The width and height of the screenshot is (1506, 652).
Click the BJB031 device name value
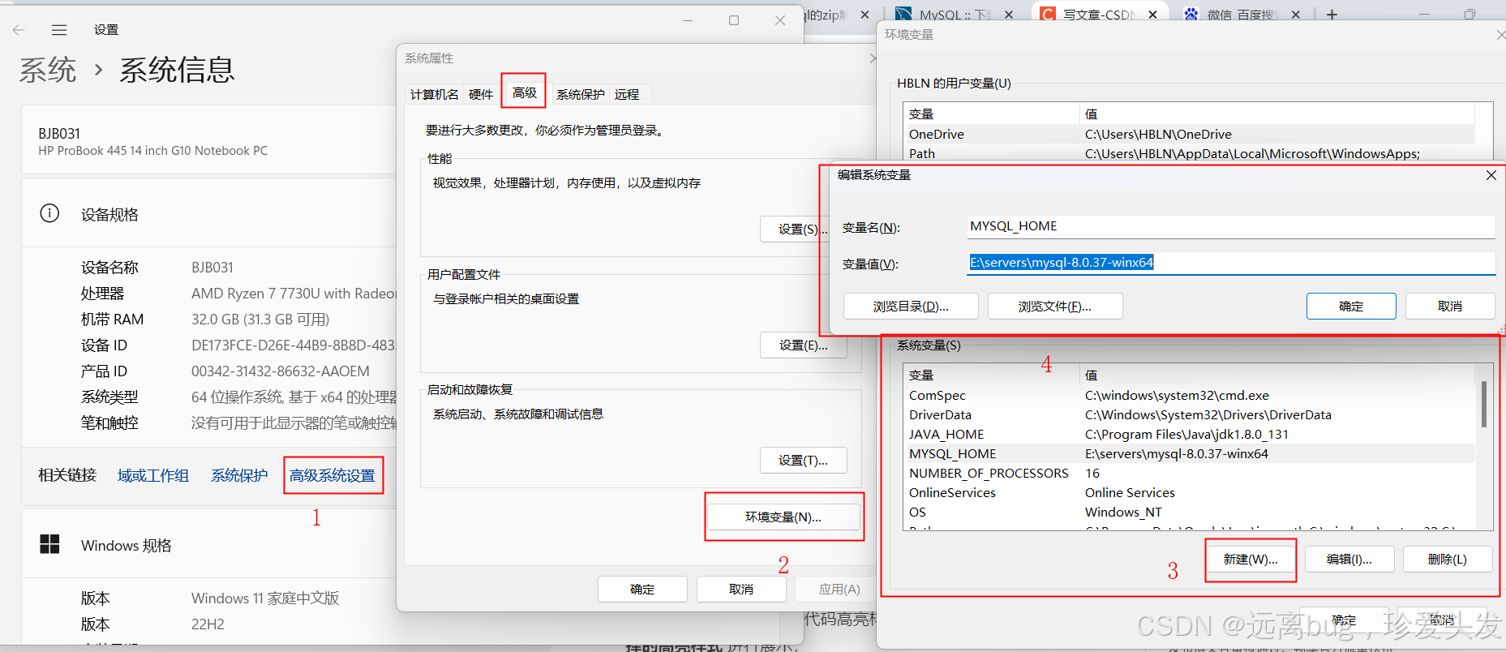coord(212,268)
